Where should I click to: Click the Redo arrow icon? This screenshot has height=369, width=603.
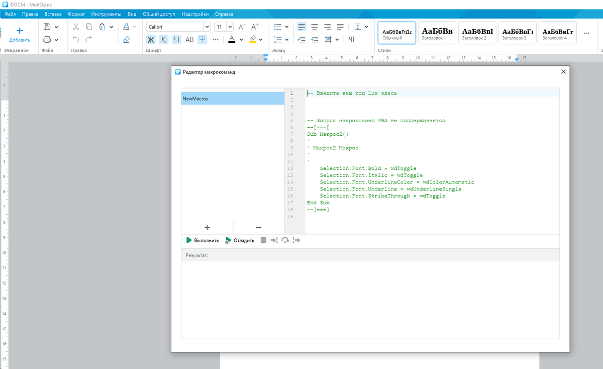click(x=89, y=39)
